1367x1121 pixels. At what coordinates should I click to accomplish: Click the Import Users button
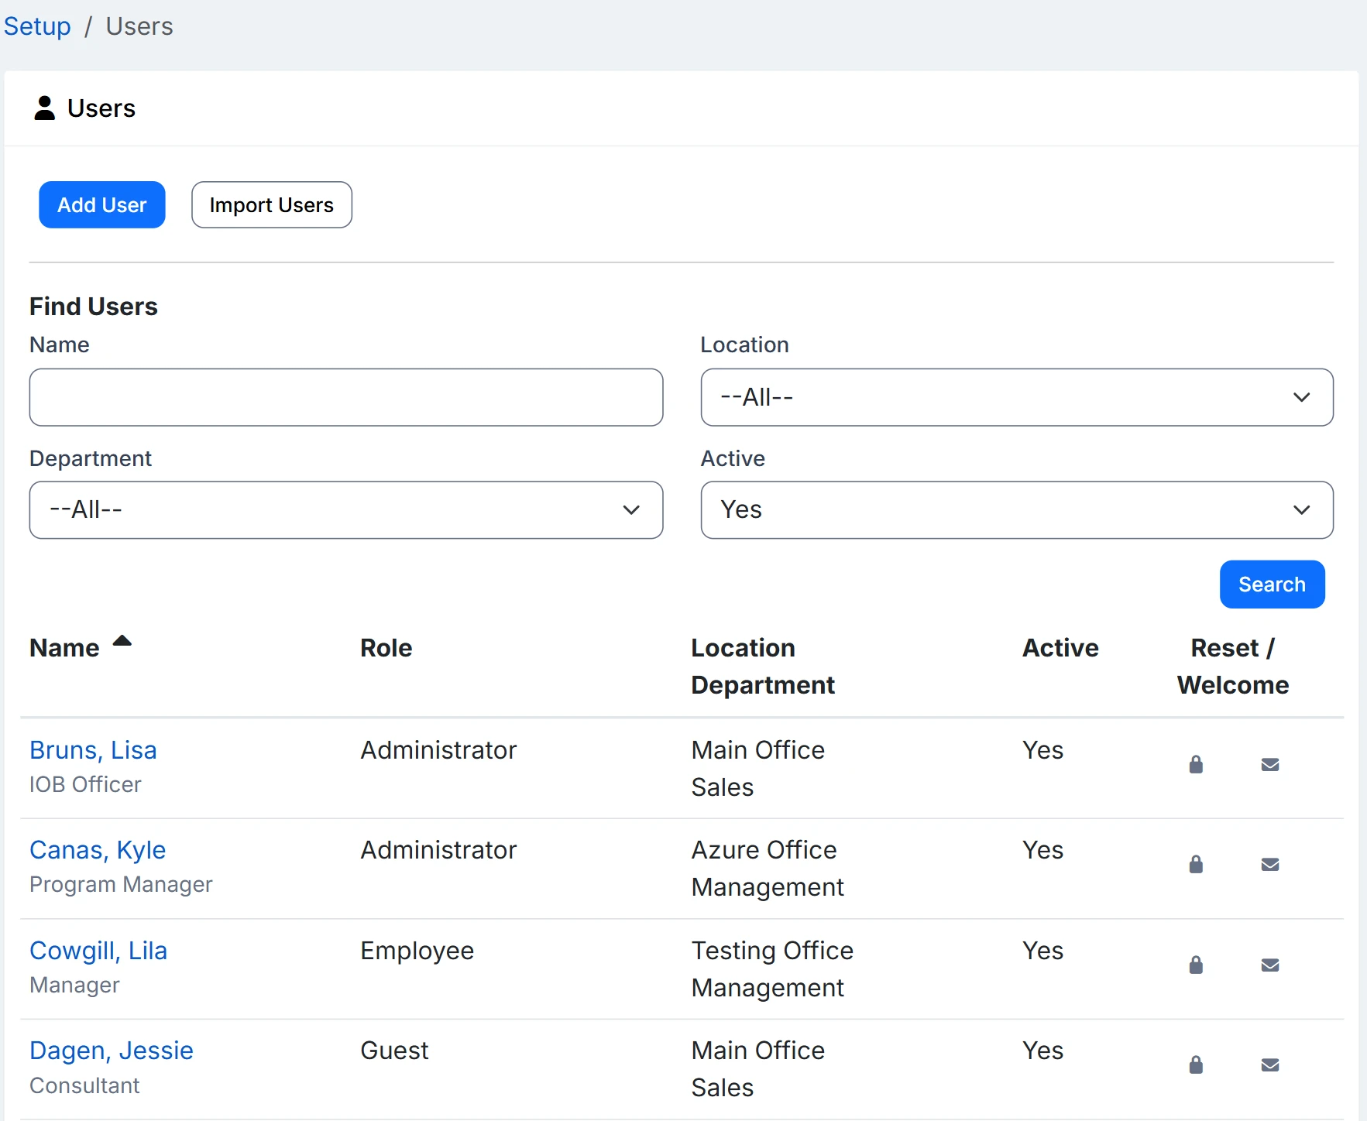(272, 205)
